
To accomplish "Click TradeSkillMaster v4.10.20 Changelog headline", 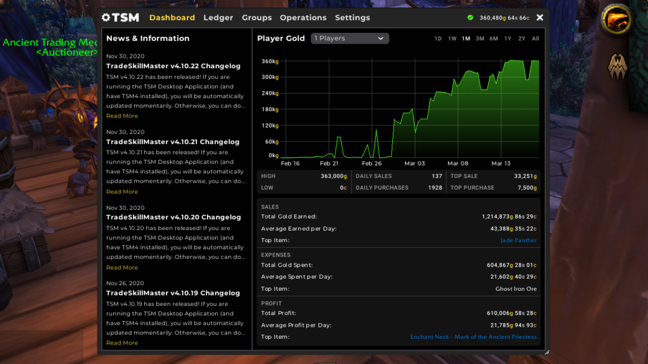I will [x=173, y=217].
